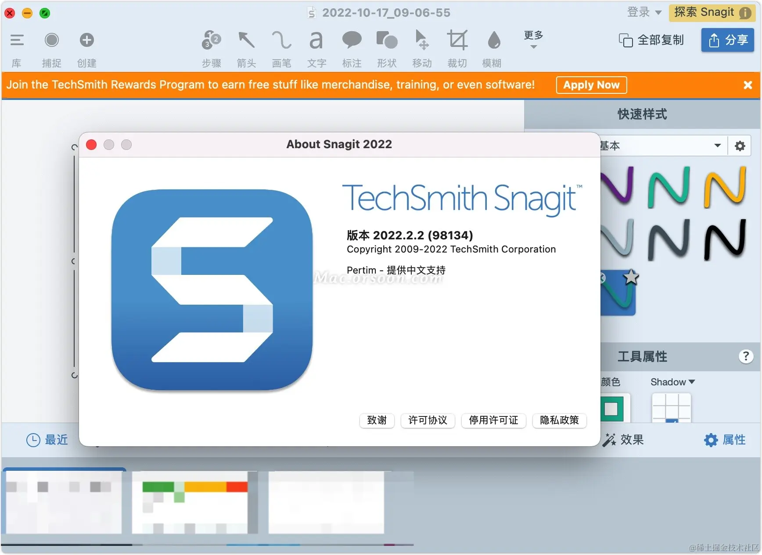This screenshot has height=555, width=762.
Task: Open tool properties help question mark
Action: pos(746,356)
